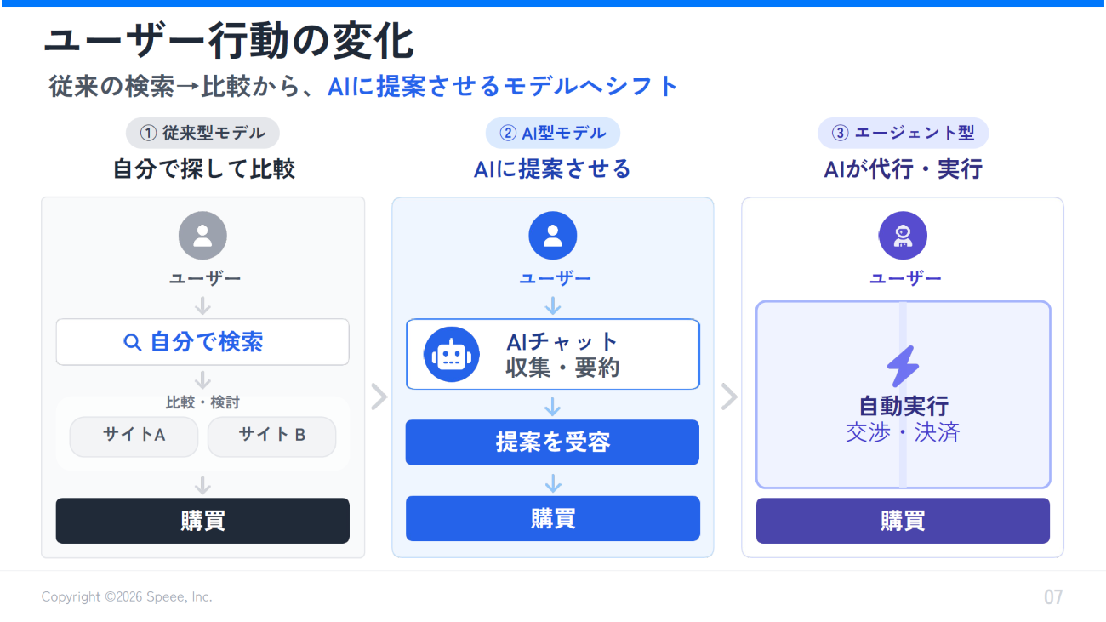The image size is (1106, 622).
Task: Click the gray user avatar icon
Action: click(202, 236)
